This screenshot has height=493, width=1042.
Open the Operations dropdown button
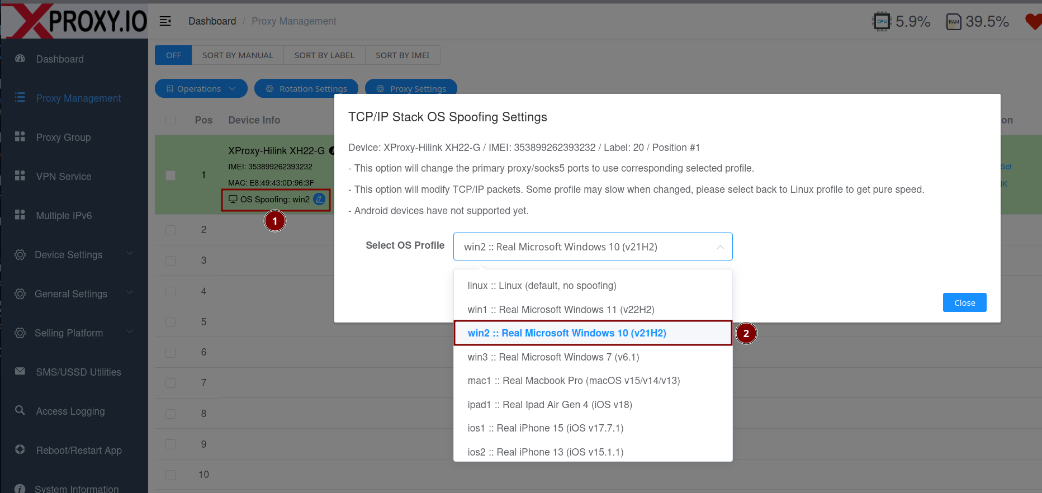pyautogui.click(x=201, y=88)
